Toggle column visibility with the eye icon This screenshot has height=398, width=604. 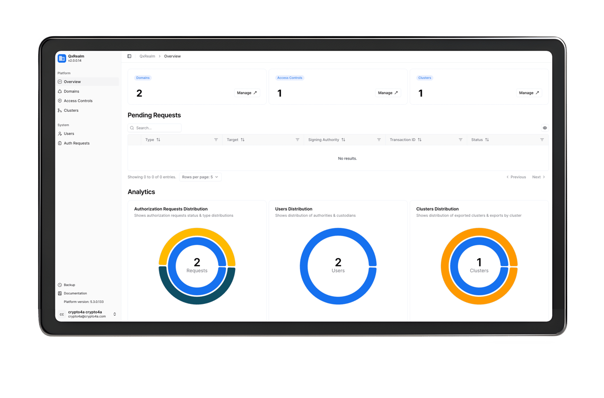545,128
